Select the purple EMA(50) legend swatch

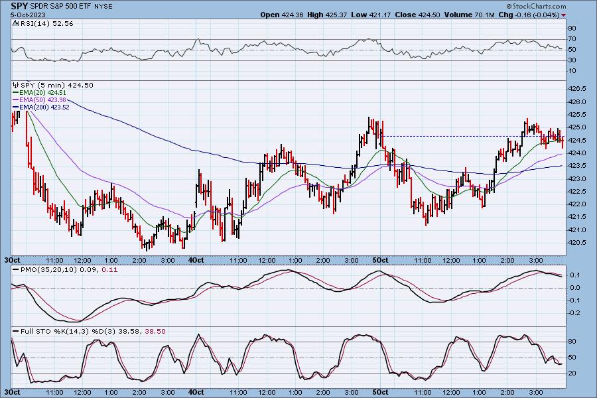tap(16, 99)
